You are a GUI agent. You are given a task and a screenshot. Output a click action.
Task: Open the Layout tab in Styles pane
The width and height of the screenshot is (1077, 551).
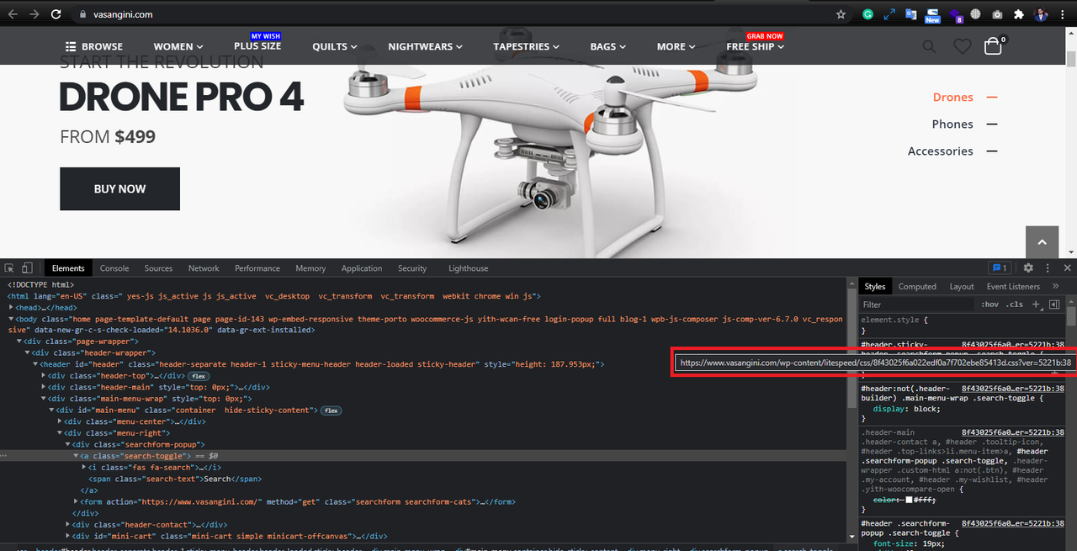point(962,287)
